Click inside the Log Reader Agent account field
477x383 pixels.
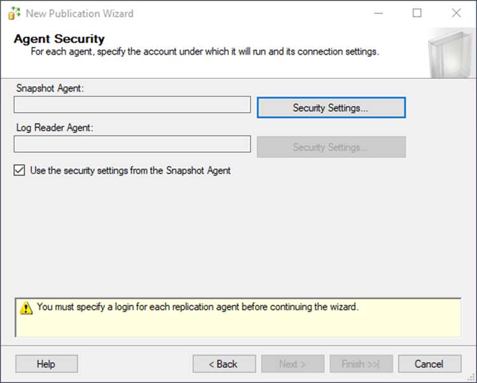tap(132, 144)
